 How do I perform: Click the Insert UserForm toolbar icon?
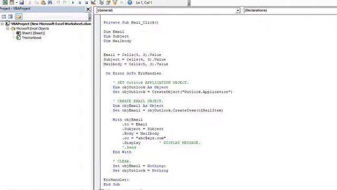(x=12, y=2)
